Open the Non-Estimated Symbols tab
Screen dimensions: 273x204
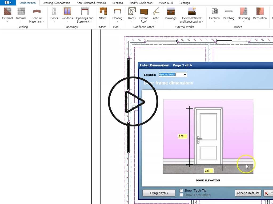[91, 3]
